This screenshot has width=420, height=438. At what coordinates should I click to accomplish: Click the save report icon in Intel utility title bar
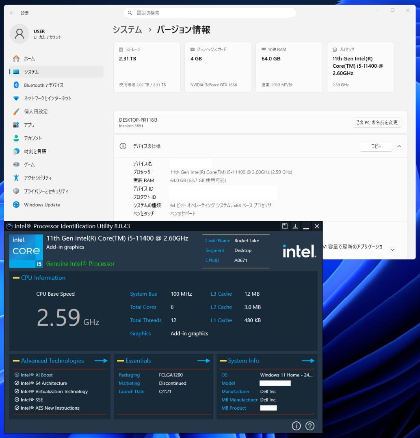point(285,226)
